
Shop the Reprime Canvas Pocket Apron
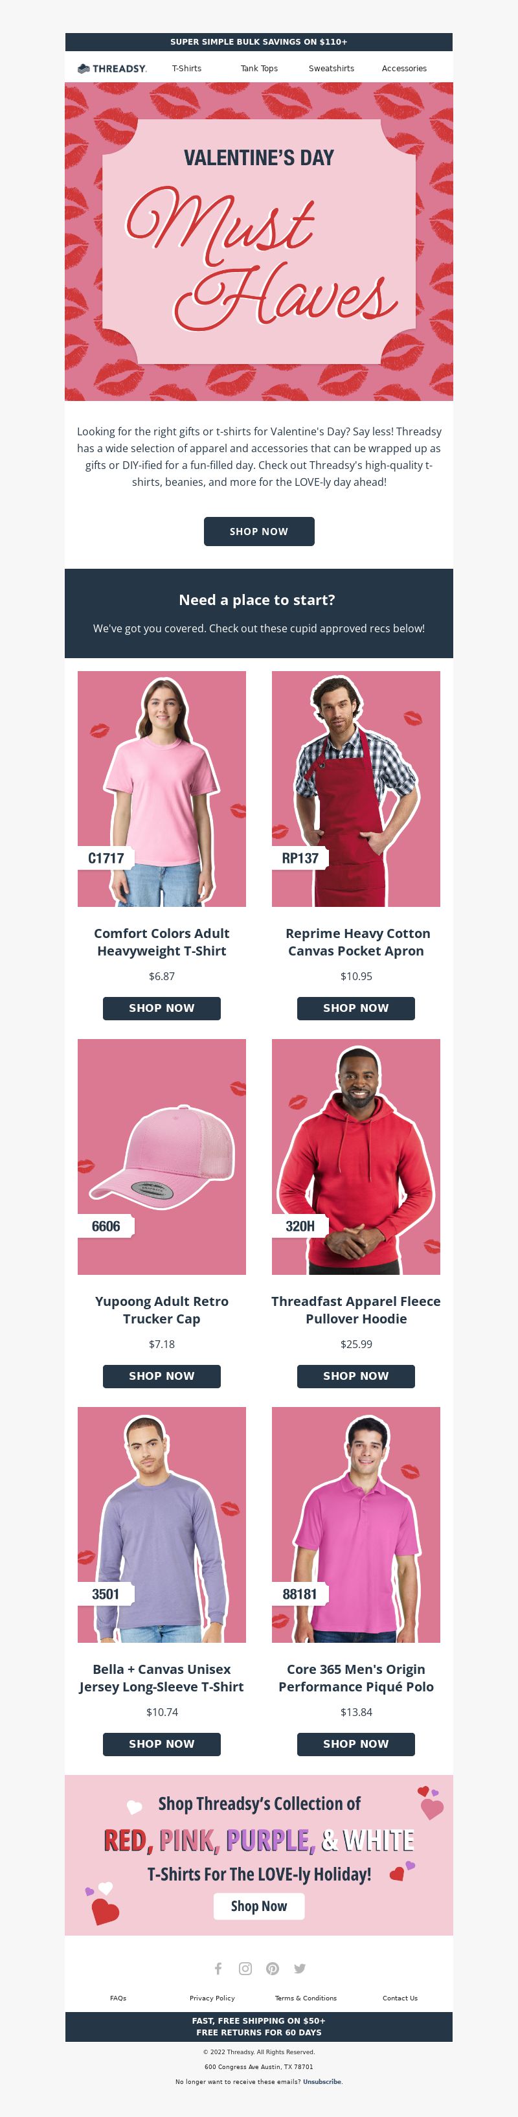coord(355,1009)
